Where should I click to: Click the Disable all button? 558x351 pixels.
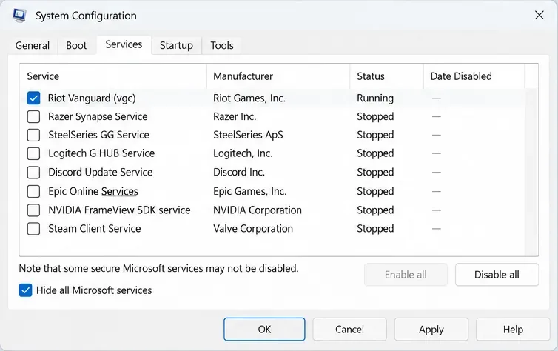(x=497, y=275)
